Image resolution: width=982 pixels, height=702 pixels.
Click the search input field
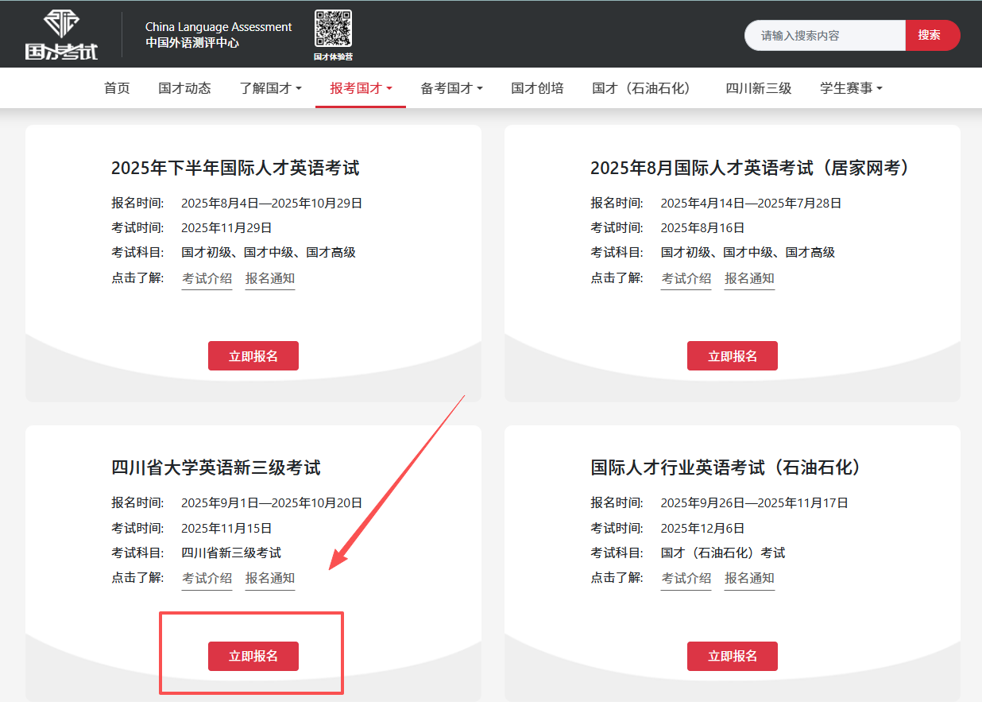822,35
